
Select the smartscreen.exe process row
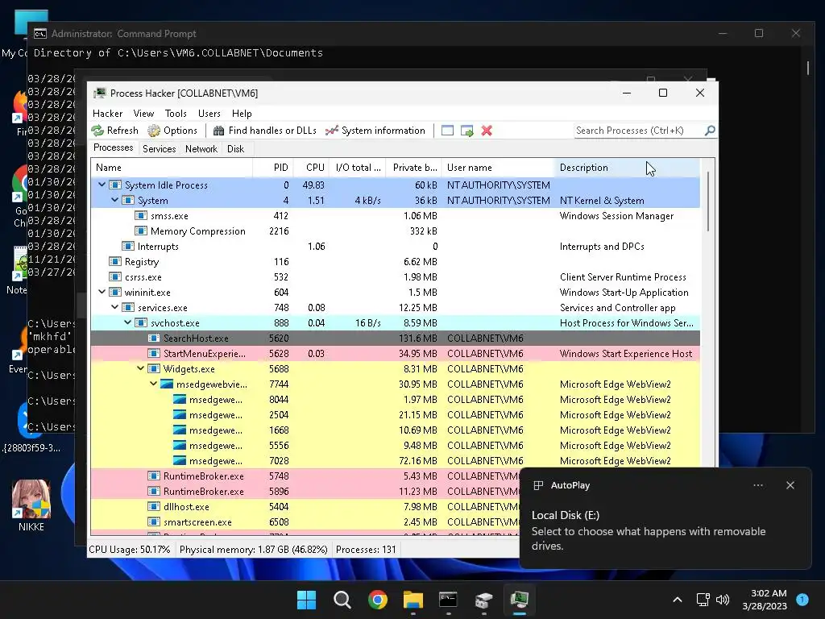[305, 521]
